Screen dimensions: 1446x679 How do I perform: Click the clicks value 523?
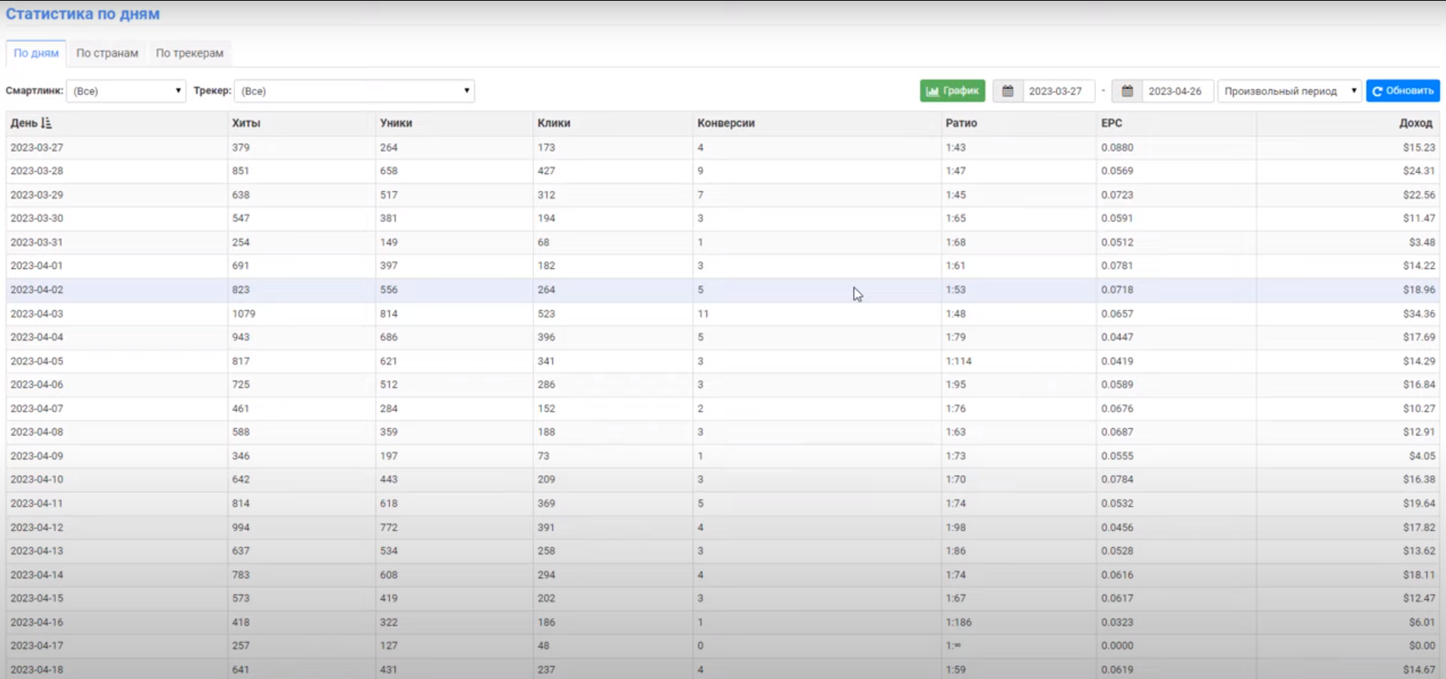pos(546,313)
